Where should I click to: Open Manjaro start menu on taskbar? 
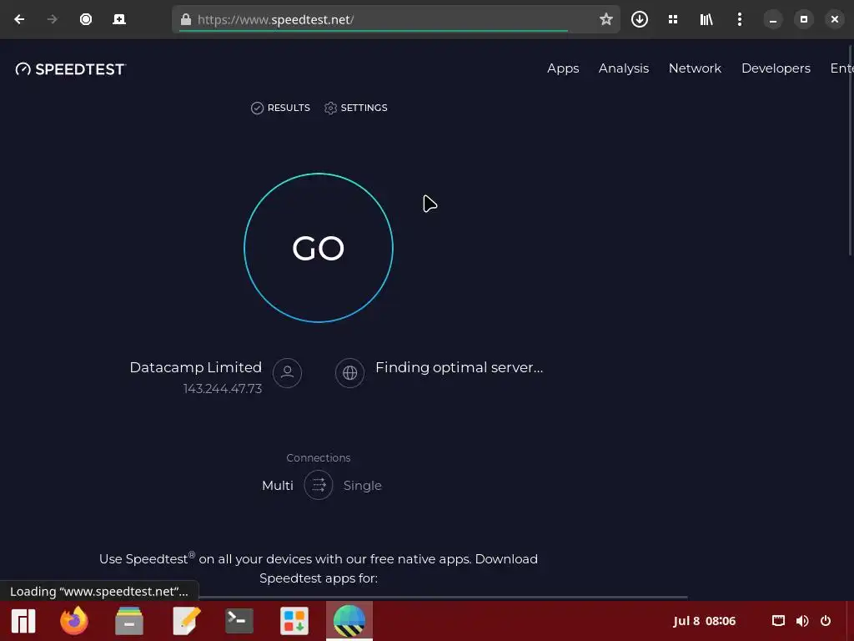[23, 621]
